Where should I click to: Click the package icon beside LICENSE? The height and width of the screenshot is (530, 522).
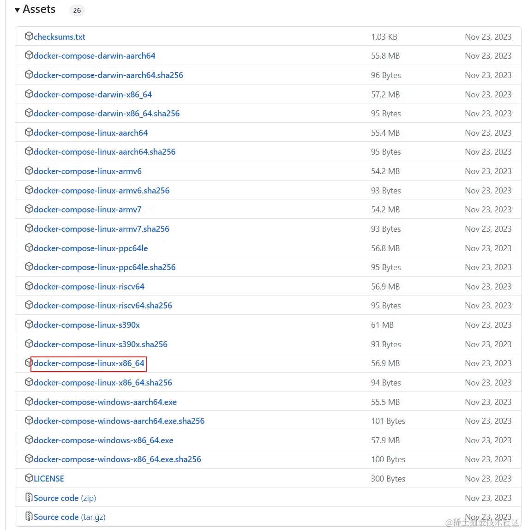click(29, 478)
